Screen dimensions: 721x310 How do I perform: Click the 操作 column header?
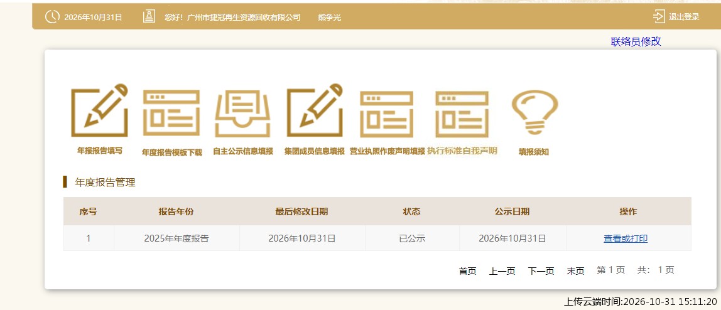[x=628, y=211]
